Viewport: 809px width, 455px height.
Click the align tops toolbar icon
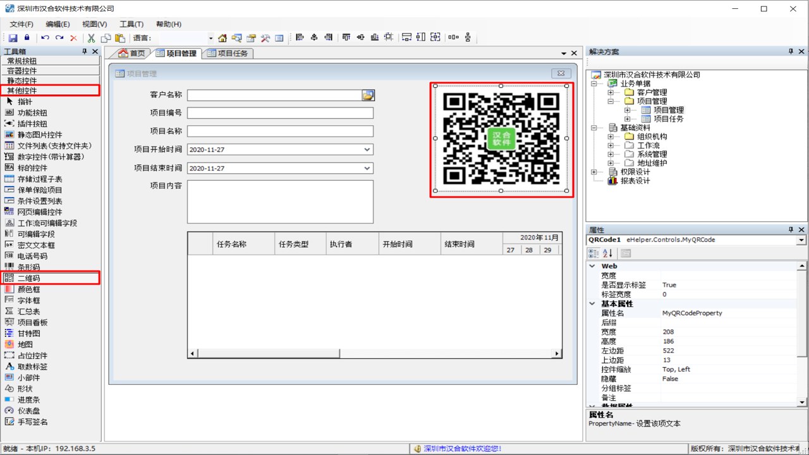pyautogui.click(x=346, y=37)
